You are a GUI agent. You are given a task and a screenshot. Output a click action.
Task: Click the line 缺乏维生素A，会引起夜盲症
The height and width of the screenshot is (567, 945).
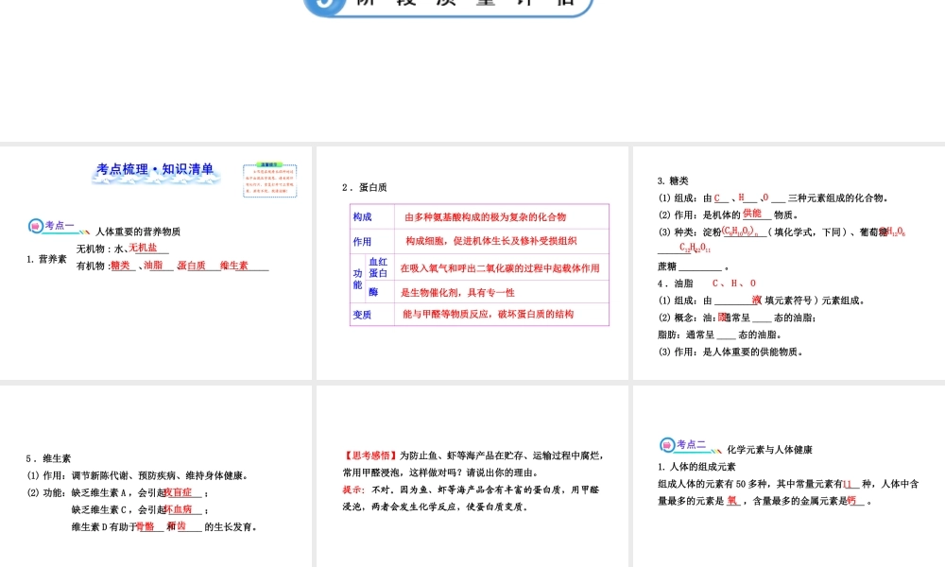click(140, 493)
